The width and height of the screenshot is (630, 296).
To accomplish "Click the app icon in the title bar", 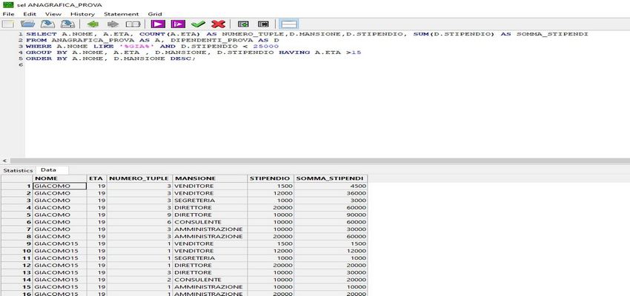I will [7, 5].
